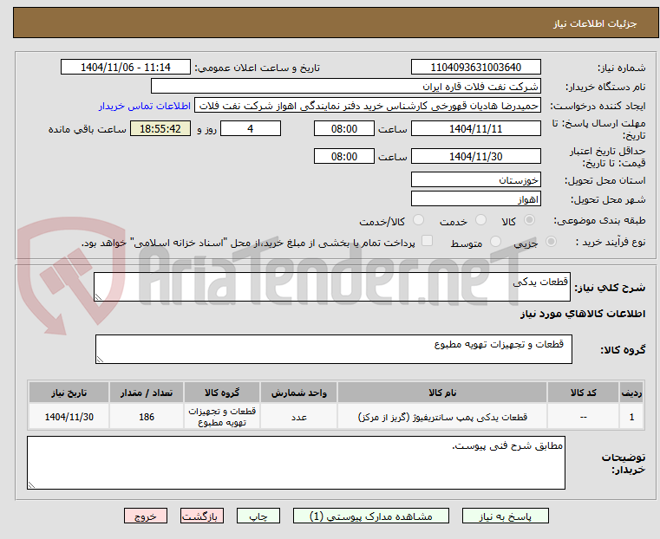Click the quantity cell 186

pyautogui.click(x=147, y=417)
